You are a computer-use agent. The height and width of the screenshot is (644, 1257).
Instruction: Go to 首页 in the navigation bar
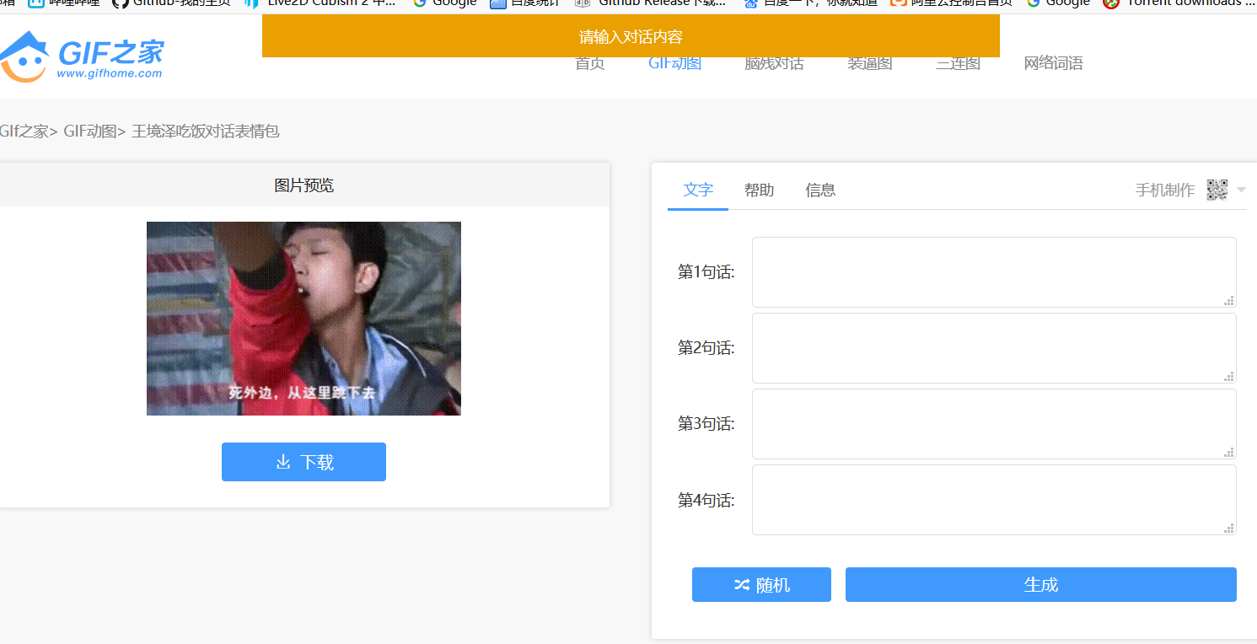coord(589,64)
